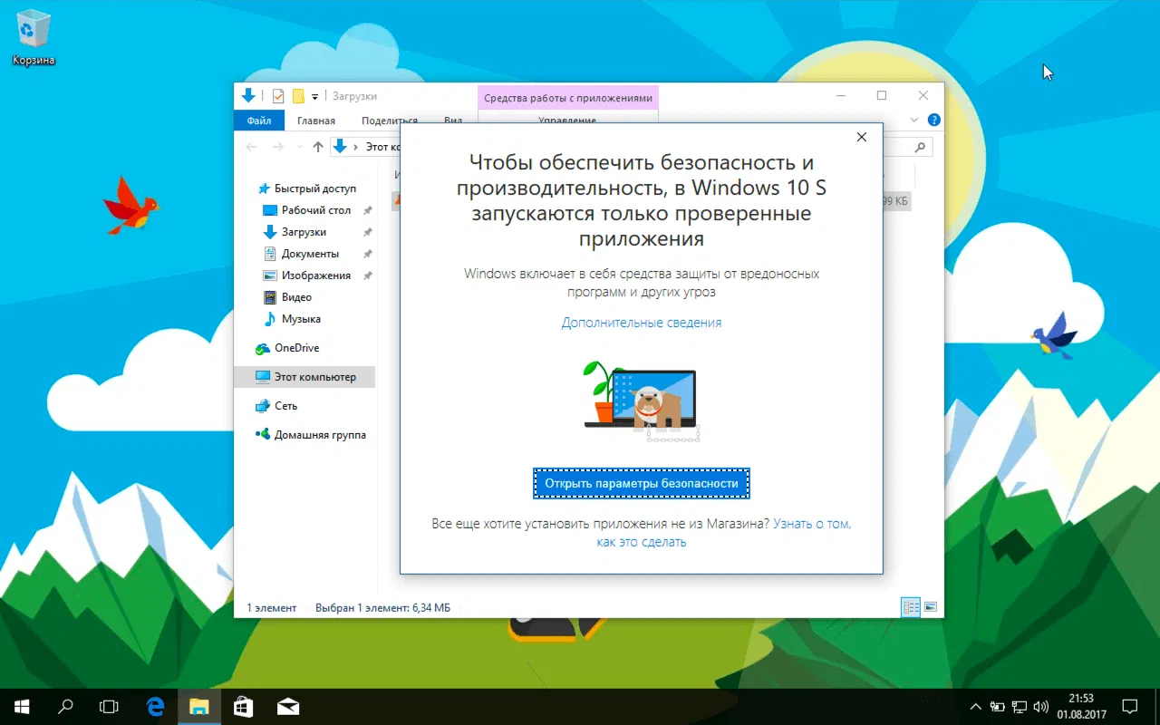Screen dimensions: 1160x725
Task: Click the battery icon in the system tray
Action: (x=998, y=707)
